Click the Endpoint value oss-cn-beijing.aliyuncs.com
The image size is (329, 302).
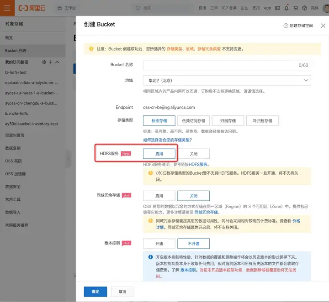[169, 107]
